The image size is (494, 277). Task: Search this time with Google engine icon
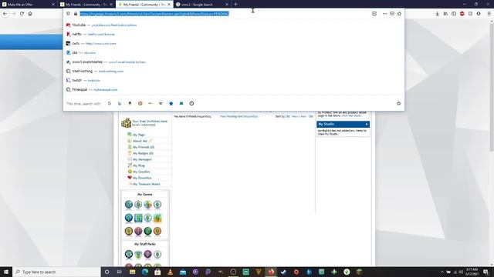click(110, 103)
